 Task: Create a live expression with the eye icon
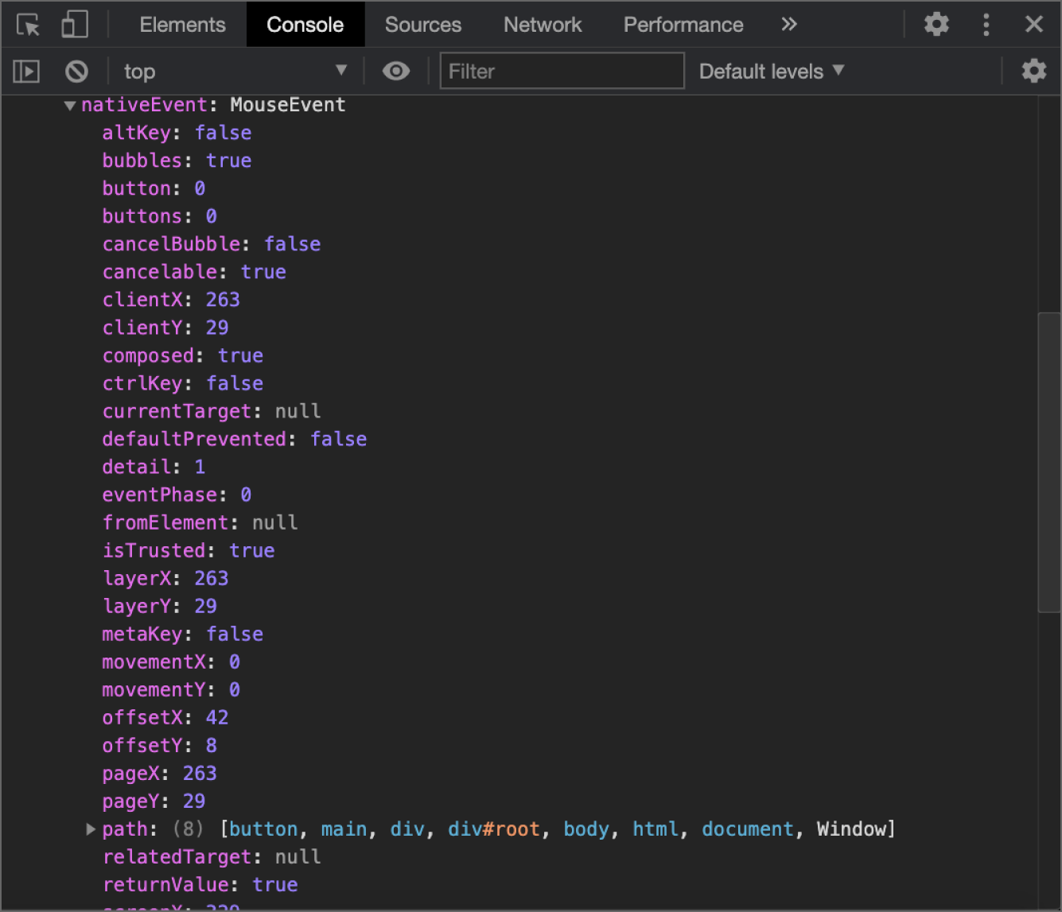pyautogui.click(x=396, y=71)
